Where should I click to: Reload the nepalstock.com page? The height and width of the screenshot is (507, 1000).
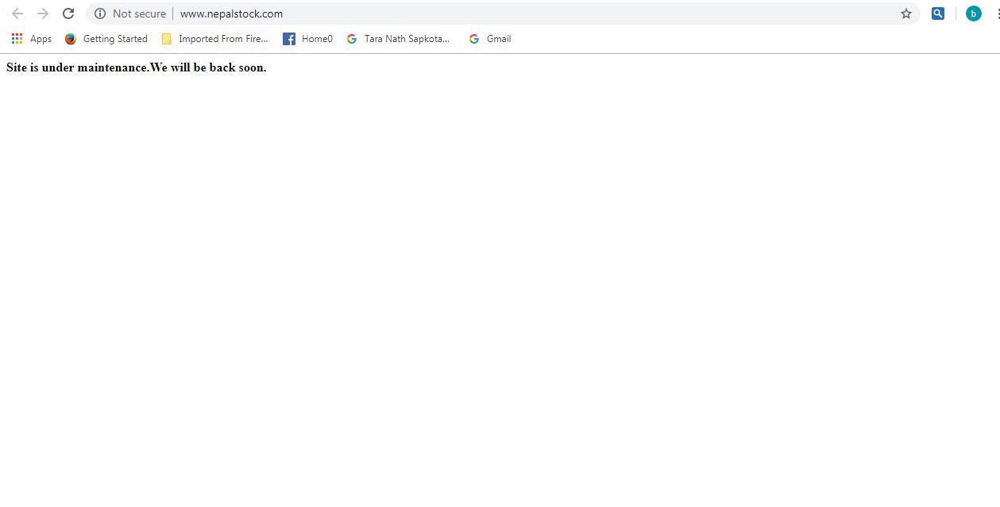point(68,13)
